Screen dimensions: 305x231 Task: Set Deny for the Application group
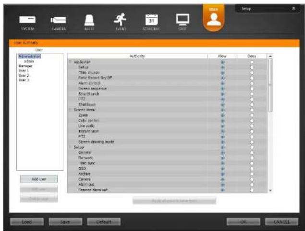[x=252, y=62]
